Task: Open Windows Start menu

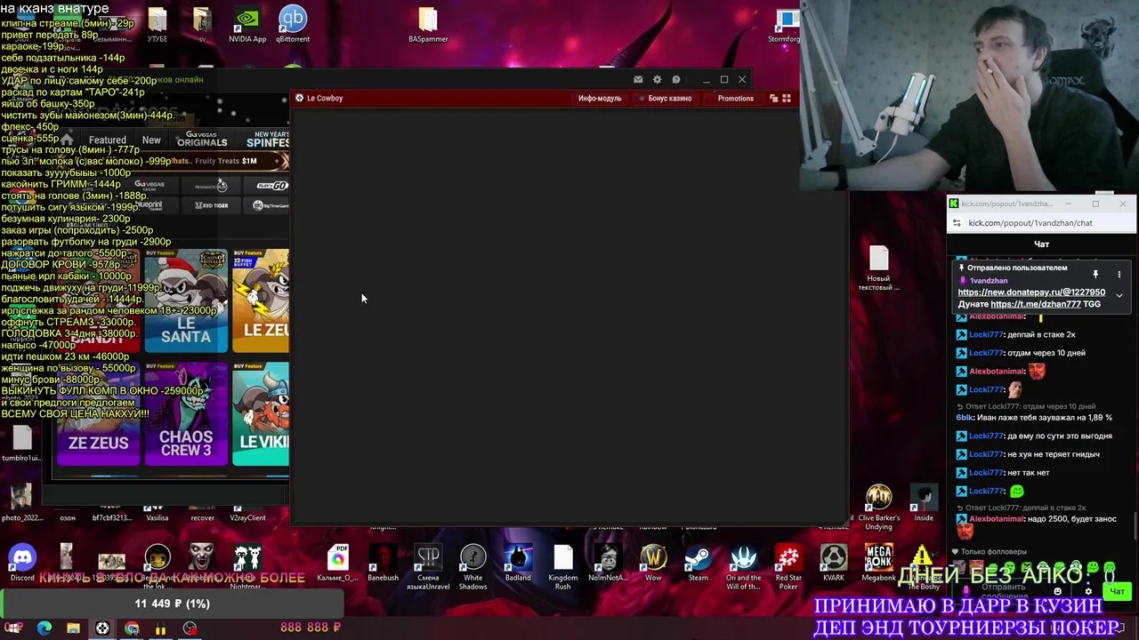Action: [14, 628]
